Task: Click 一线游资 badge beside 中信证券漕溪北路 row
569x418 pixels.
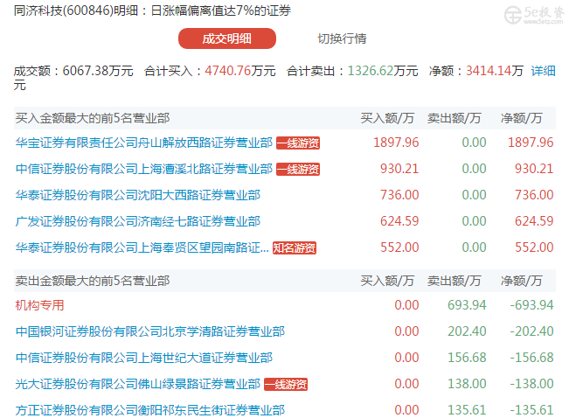Action: [298, 170]
